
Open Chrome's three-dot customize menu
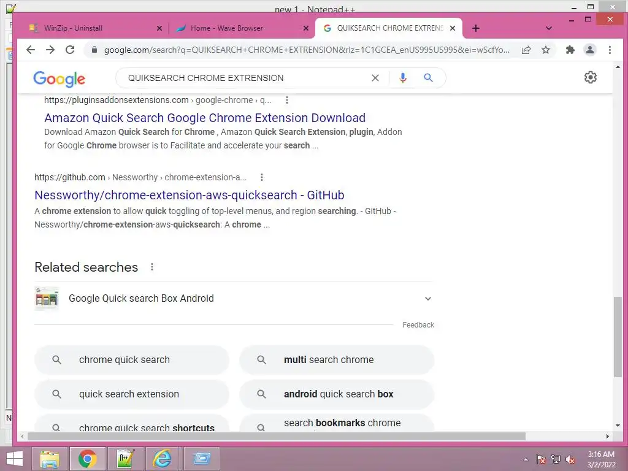click(610, 50)
